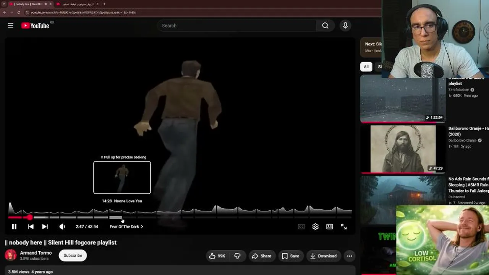This screenshot has width=489, height=275.
Task: Visit the Rainscend channel
Action: pyautogui.click(x=457, y=197)
